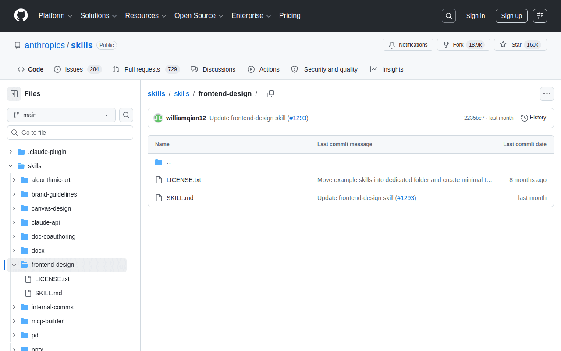Open the appearance settings icon in header
This screenshot has width=561, height=351.
point(540,16)
